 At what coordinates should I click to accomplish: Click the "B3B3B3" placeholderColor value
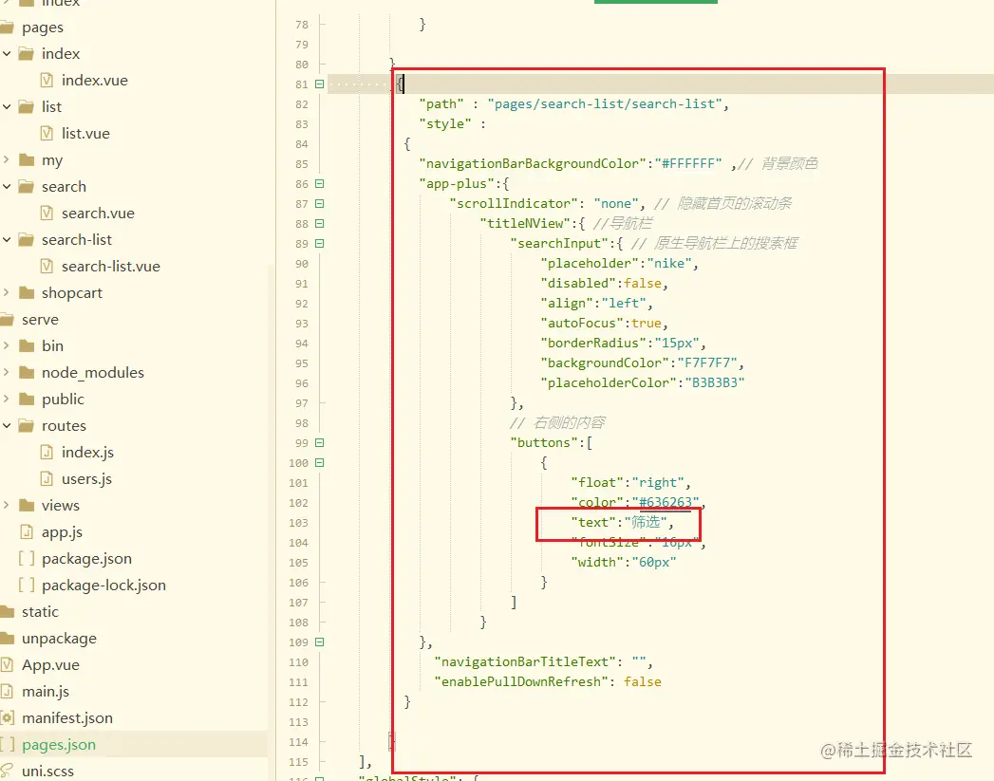click(x=715, y=382)
